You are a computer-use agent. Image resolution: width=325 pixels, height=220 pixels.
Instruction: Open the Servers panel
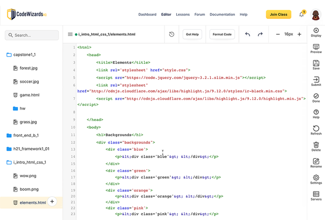[316, 194]
